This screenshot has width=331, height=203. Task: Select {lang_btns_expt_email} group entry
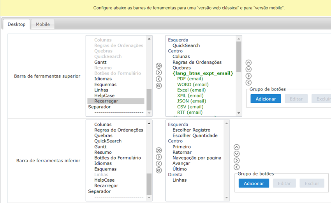click(x=203, y=73)
